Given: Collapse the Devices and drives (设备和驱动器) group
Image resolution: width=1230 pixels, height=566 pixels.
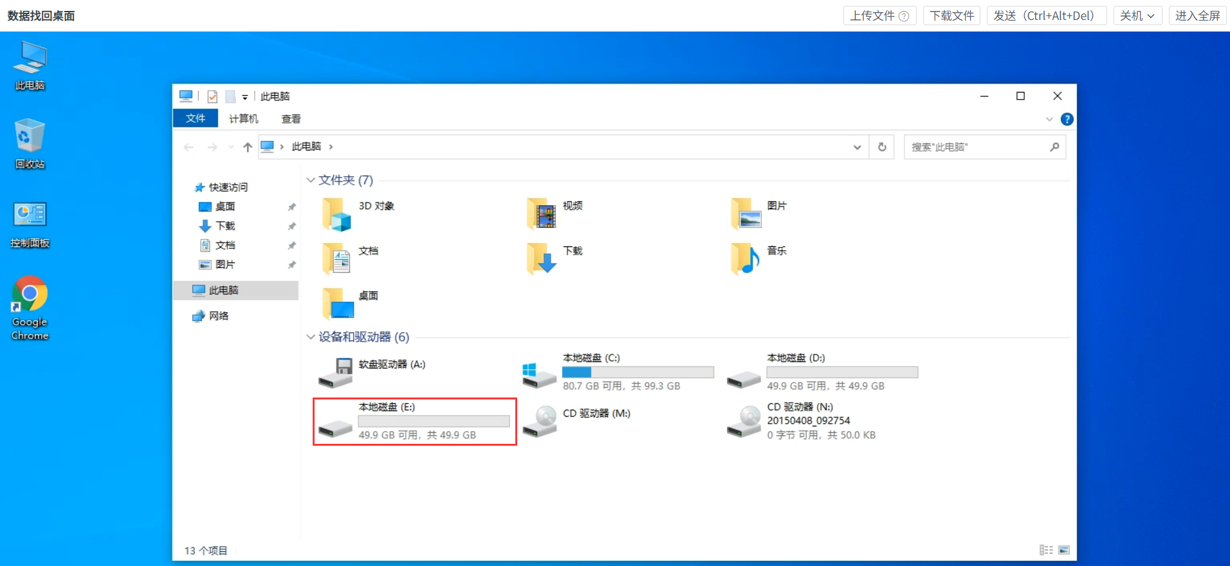Looking at the screenshot, I should click(311, 337).
